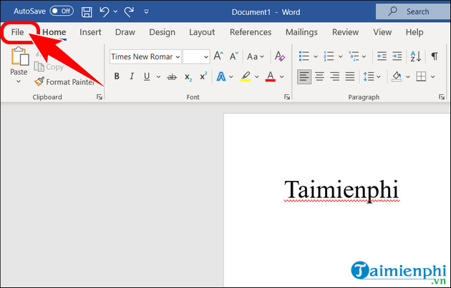Viewport: 451px width, 288px height.
Task: Apply yellow text highlight color
Action: pos(246,76)
